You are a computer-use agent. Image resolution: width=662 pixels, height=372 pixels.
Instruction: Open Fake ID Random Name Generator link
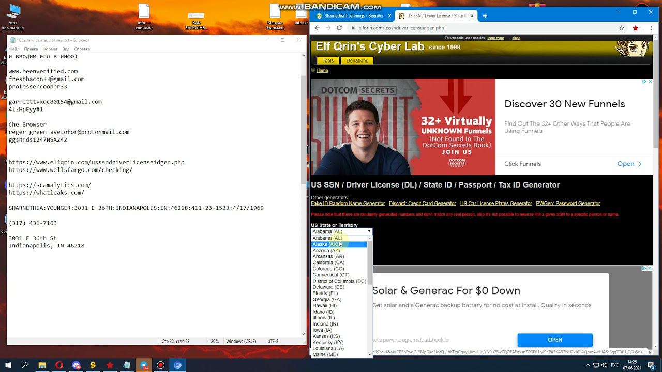point(348,204)
